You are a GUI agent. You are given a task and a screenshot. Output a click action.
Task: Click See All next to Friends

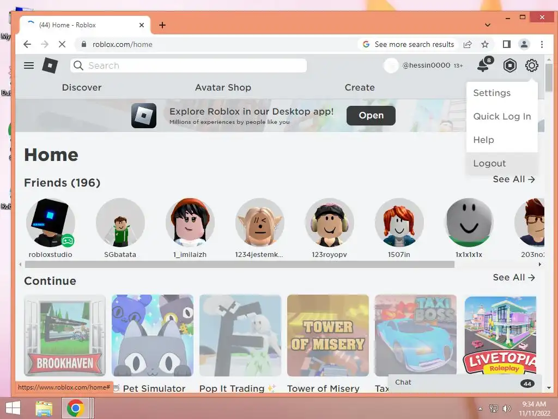click(514, 179)
